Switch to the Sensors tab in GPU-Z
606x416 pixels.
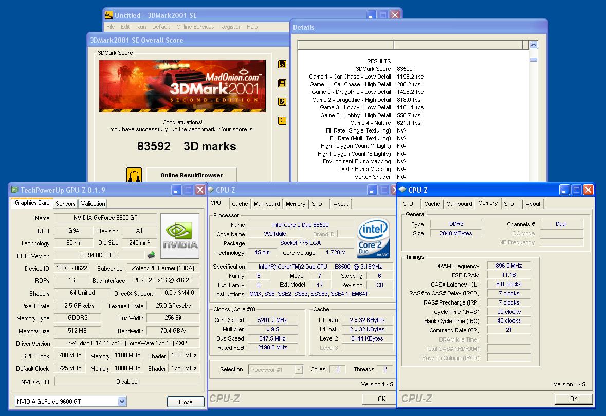point(65,203)
